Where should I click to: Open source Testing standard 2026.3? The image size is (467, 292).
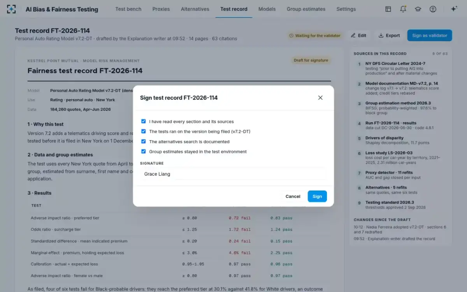[400, 205]
